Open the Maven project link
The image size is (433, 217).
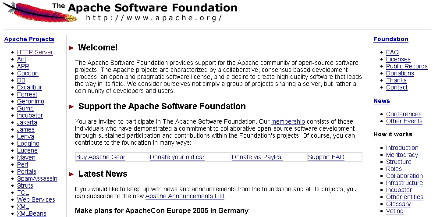tap(26, 158)
